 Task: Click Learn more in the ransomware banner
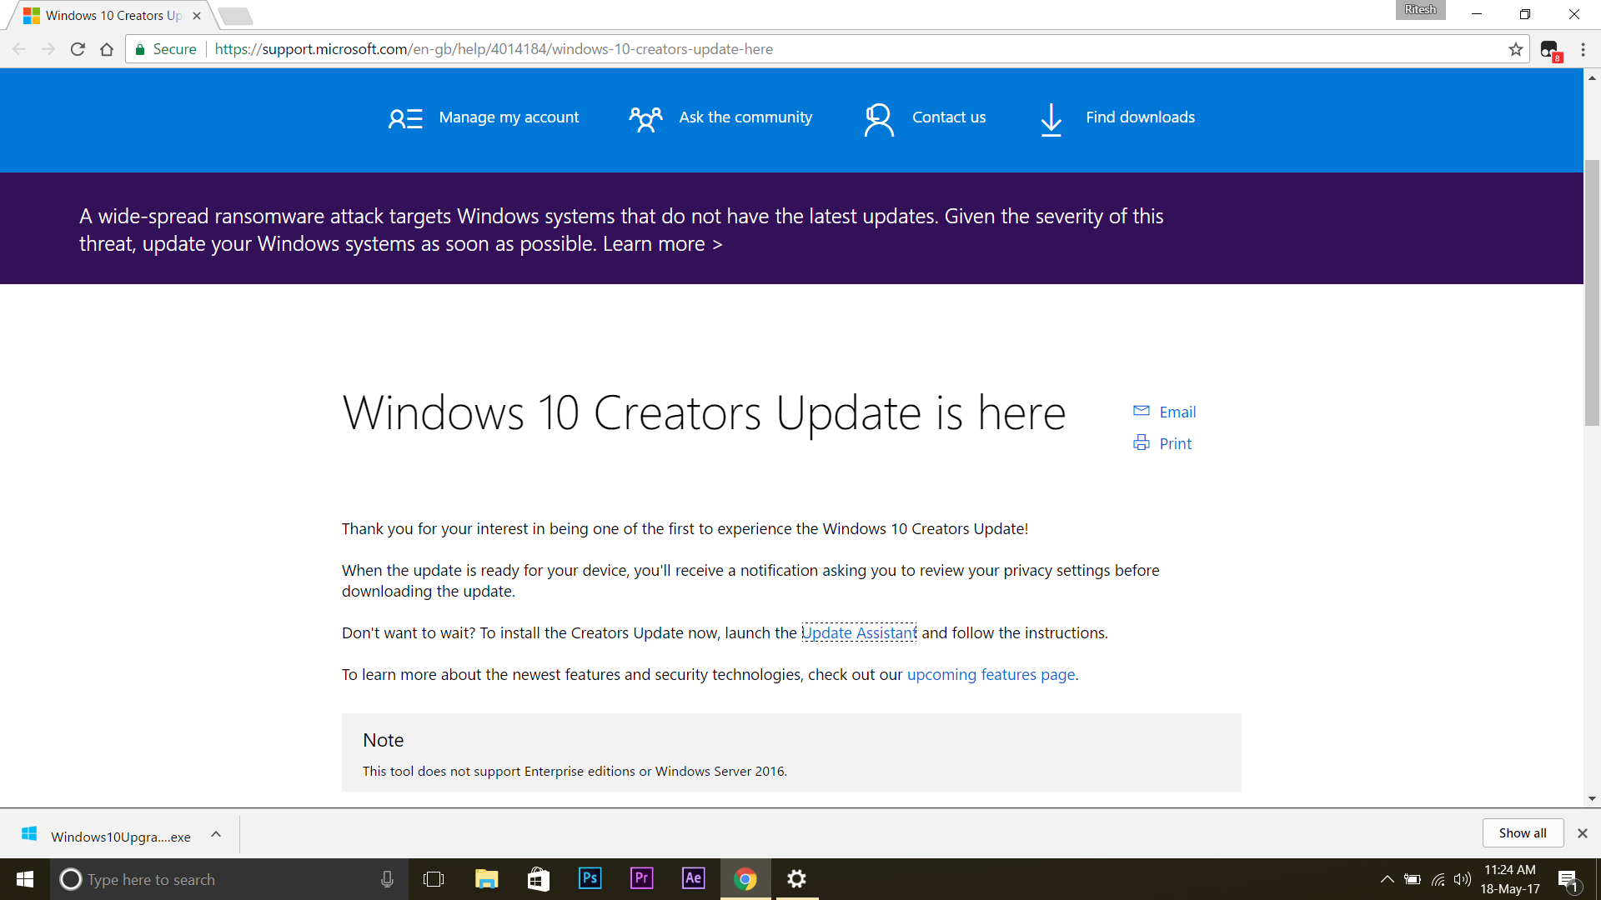click(x=662, y=244)
